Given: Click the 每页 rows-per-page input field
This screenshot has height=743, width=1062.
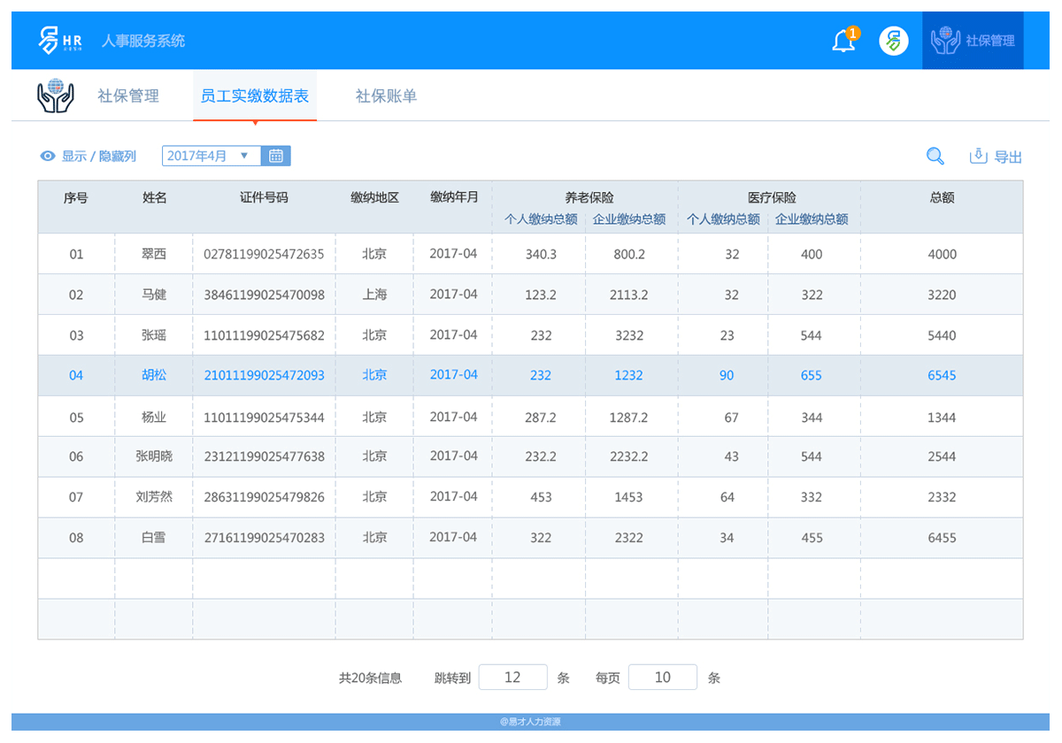Looking at the screenshot, I should pos(663,678).
